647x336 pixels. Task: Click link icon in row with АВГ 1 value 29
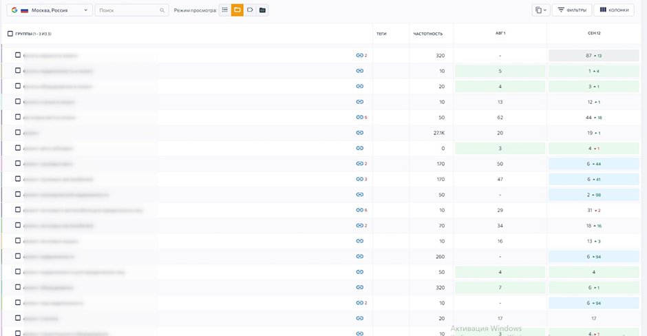360,210
